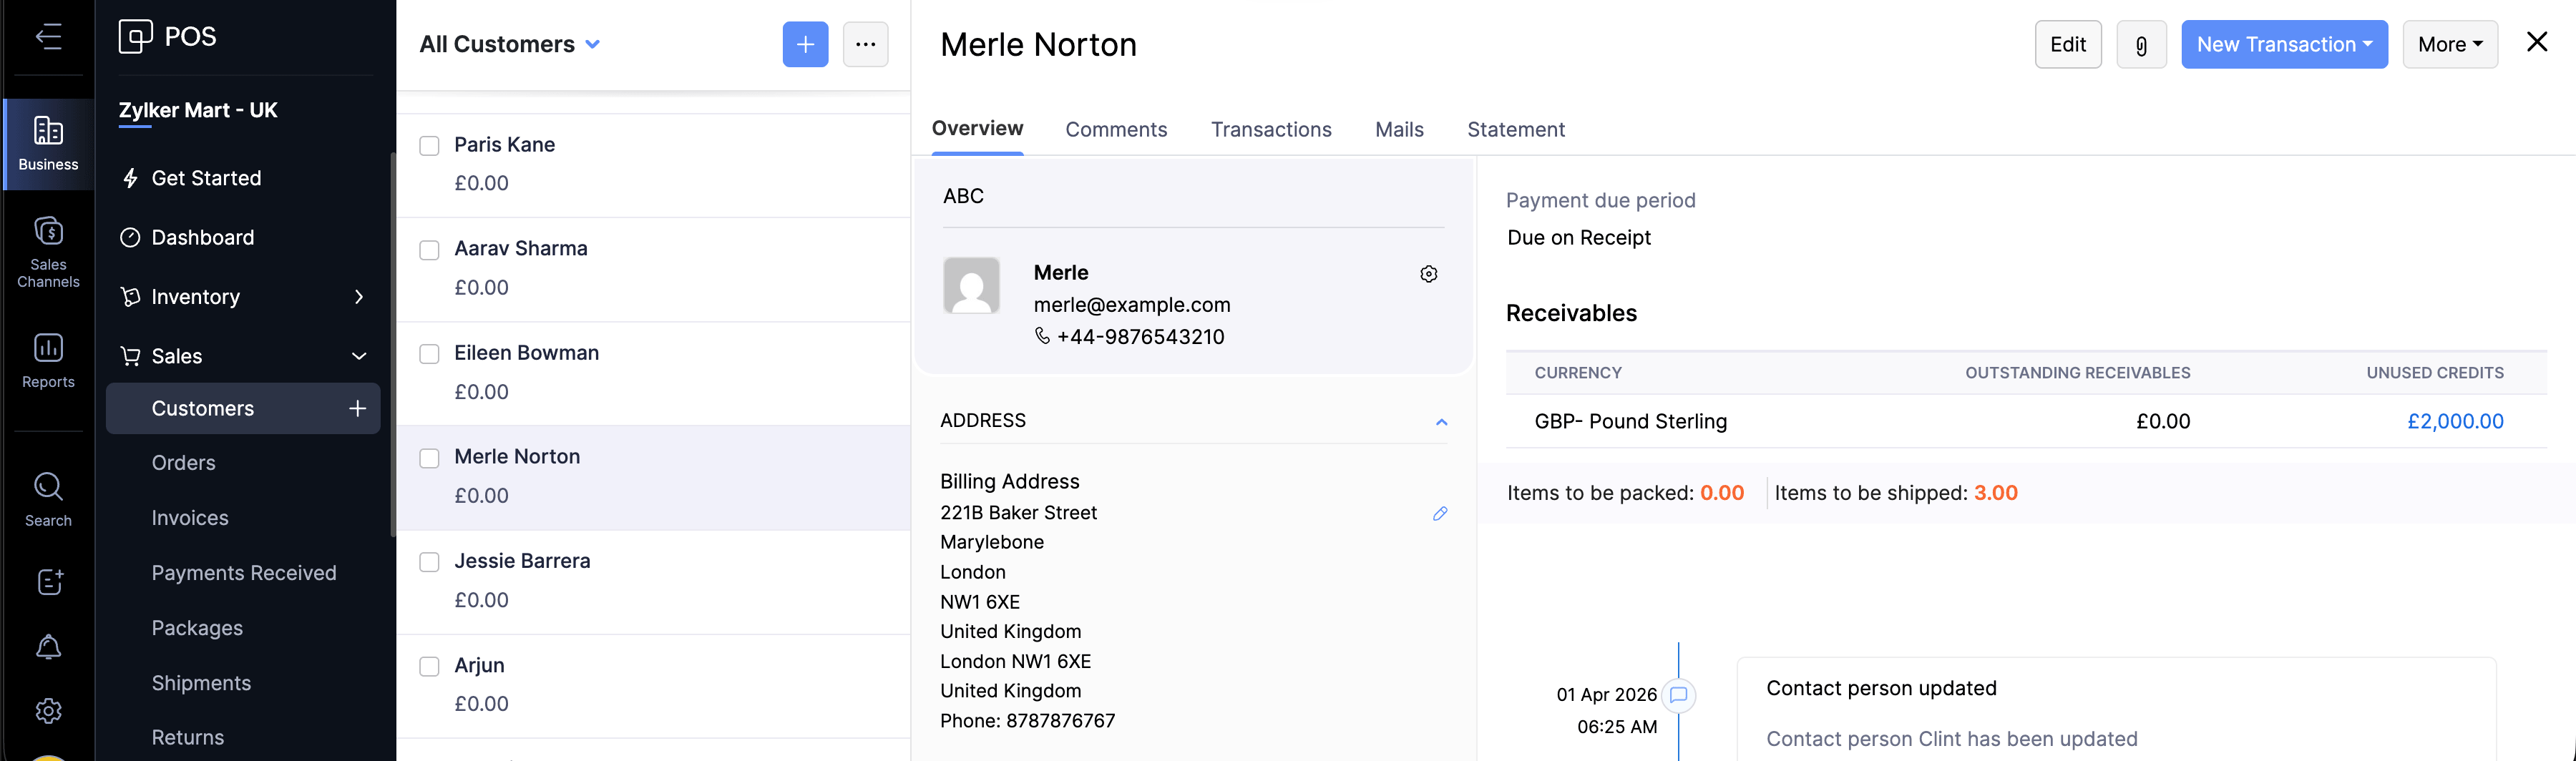2576x761 pixels.
Task: Open the customer list ellipsis options
Action: tap(865, 44)
